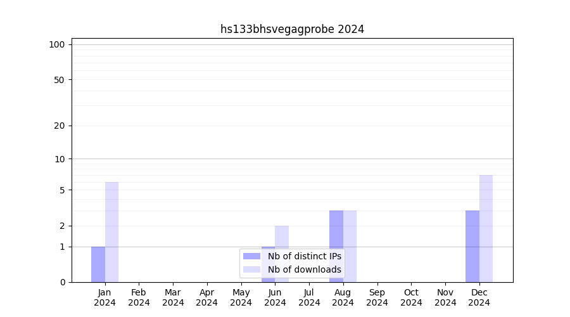
Task: Click the 100 tick on the y-axis
Action: coord(57,44)
